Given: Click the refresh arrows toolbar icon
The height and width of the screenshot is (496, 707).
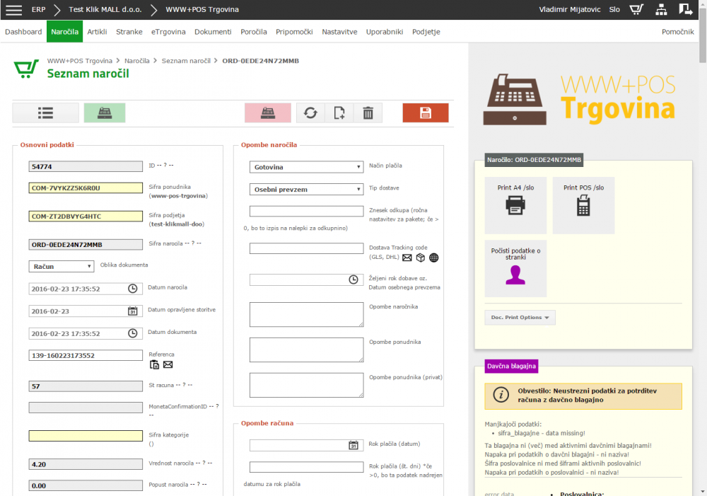Looking at the screenshot, I should [310, 113].
